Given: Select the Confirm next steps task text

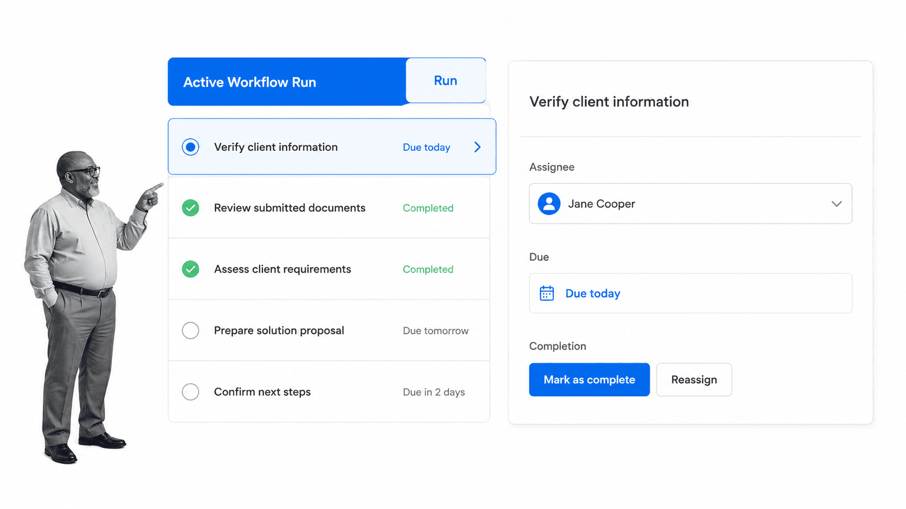Looking at the screenshot, I should pos(262,392).
